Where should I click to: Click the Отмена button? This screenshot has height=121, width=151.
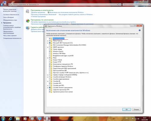136,110
